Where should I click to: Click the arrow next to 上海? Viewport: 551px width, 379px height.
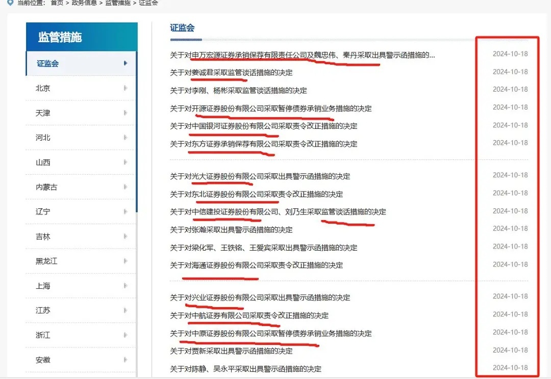tap(126, 286)
